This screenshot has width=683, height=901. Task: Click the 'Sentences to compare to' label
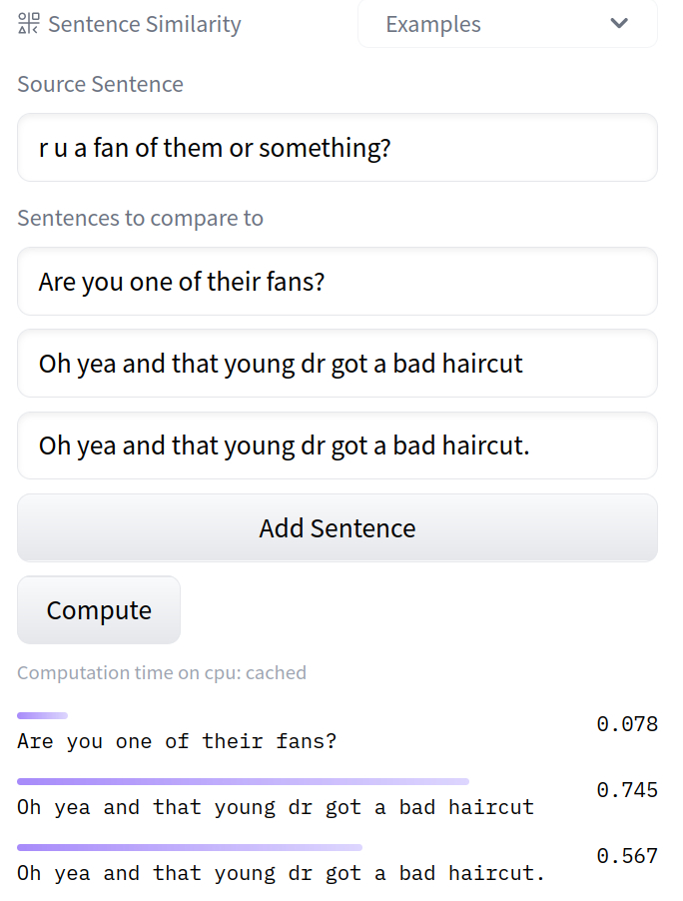pyautogui.click(x=140, y=218)
